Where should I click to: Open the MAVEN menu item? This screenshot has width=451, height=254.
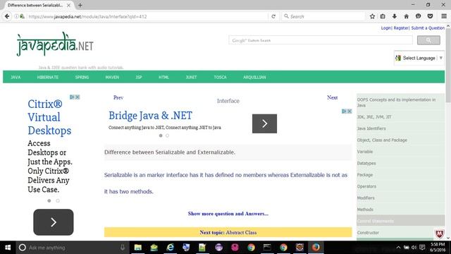tap(112, 77)
